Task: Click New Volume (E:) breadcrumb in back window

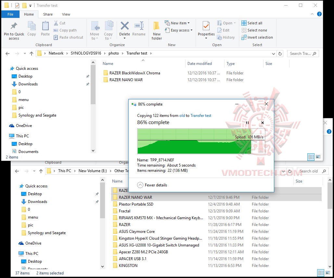Action: click(x=93, y=171)
